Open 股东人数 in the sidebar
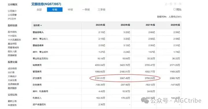 pyautogui.click(x=12, y=51)
